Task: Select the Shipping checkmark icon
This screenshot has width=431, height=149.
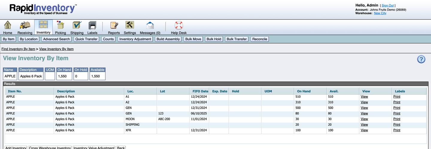Action: [x=77, y=26]
